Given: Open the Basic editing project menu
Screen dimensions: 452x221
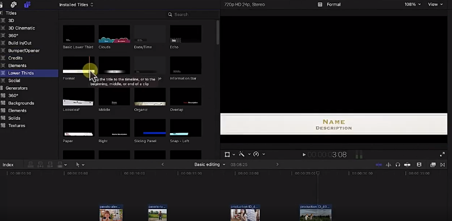Looking at the screenshot, I should [210, 164].
